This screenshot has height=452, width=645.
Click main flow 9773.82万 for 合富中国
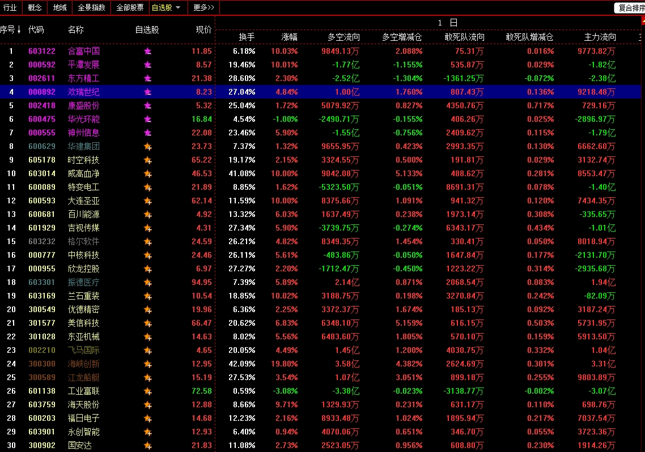(596, 51)
